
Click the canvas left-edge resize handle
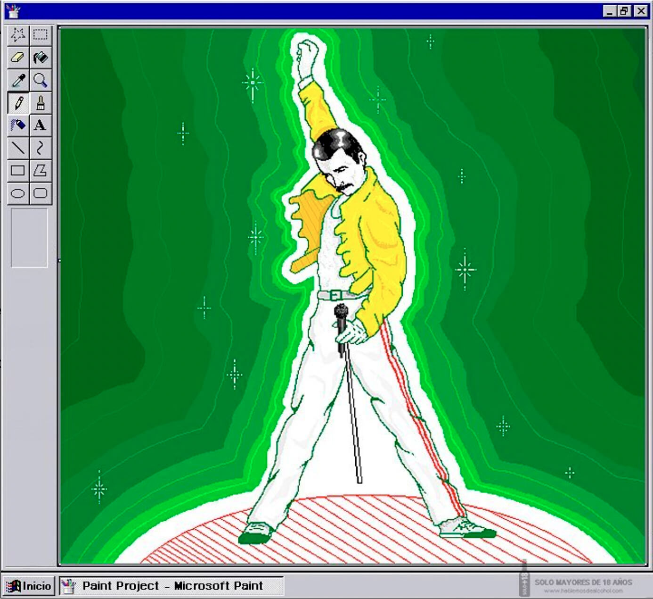coord(59,260)
